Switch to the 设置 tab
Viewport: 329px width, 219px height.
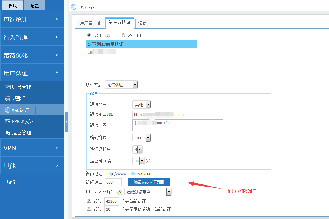pyautogui.click(x=142, y=23)
